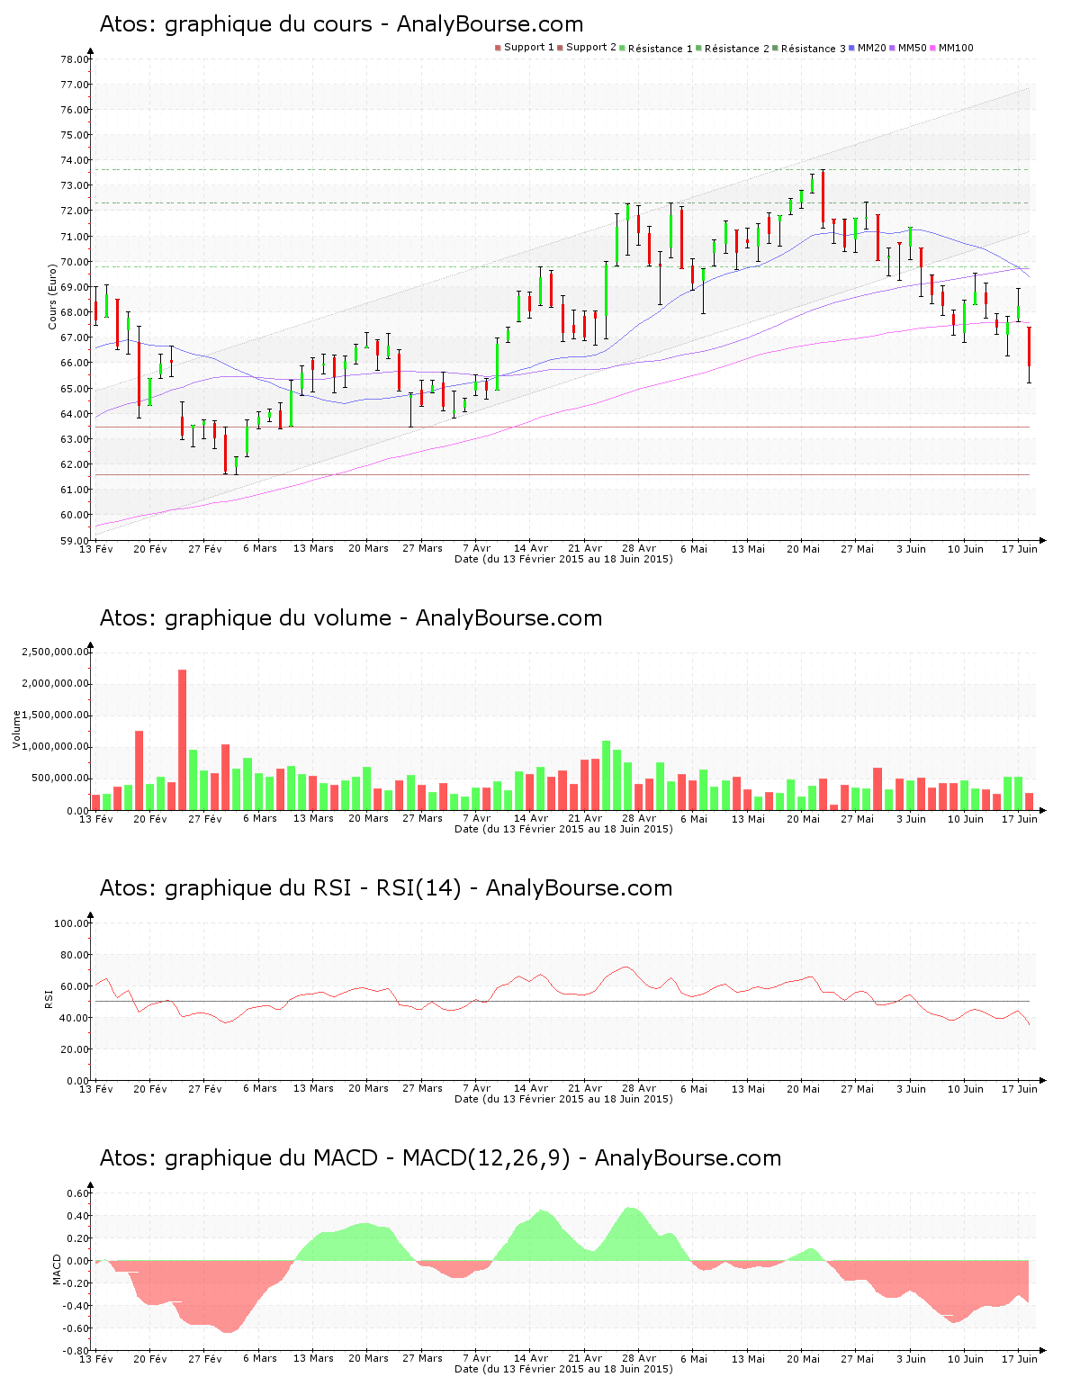This screenshot has width=1080, height=1395.
Task: Click the 70.00 value on price axis
Action: point(75,262)
